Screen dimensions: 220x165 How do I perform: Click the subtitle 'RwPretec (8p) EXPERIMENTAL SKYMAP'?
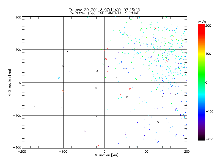(x=105, y=13)
